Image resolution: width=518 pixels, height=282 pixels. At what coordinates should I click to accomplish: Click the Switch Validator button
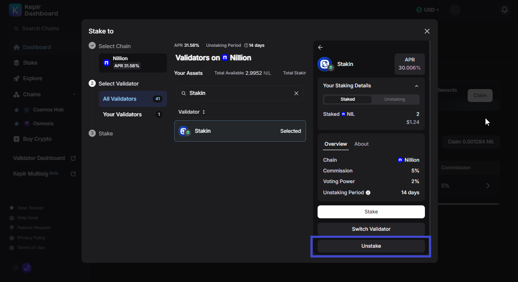[x=371, y=229]
